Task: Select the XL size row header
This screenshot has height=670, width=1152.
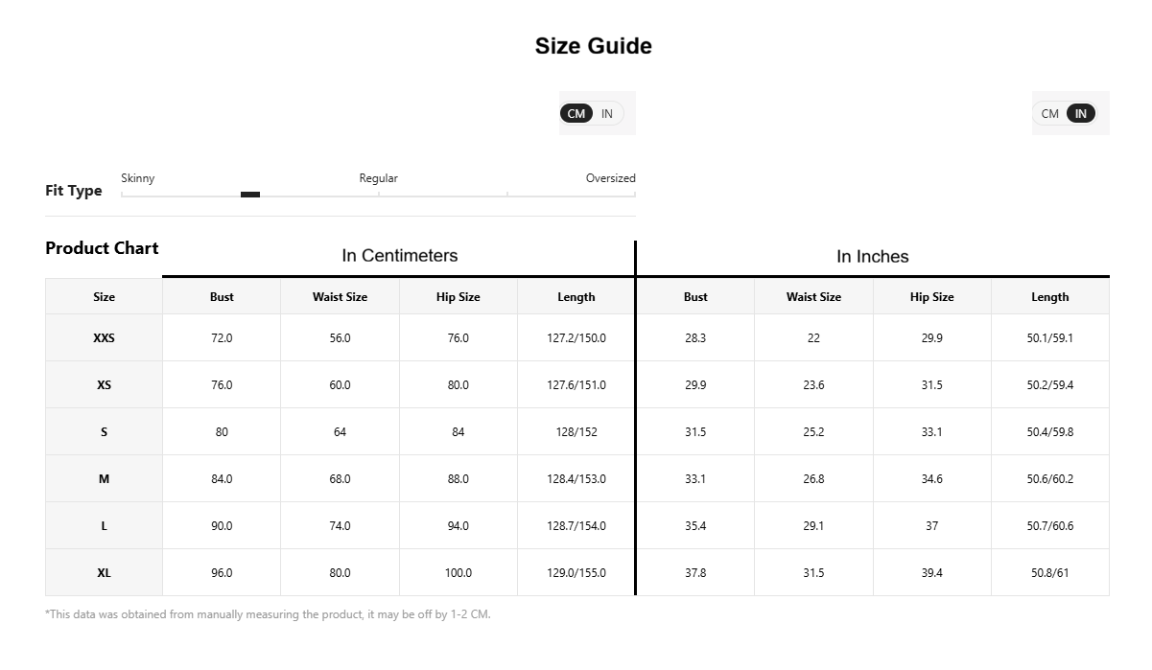Action: pyautogui.click(x=104, y=573)
